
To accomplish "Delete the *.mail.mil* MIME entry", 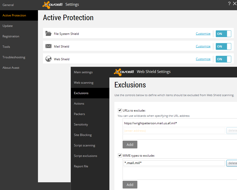I will tap(232, 163).
